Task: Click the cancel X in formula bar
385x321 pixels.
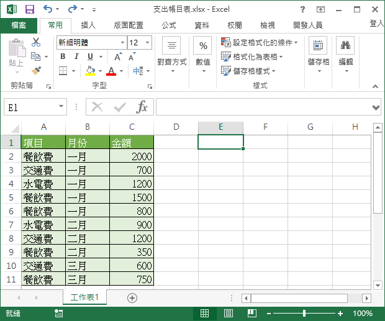Action: [97, 107]
